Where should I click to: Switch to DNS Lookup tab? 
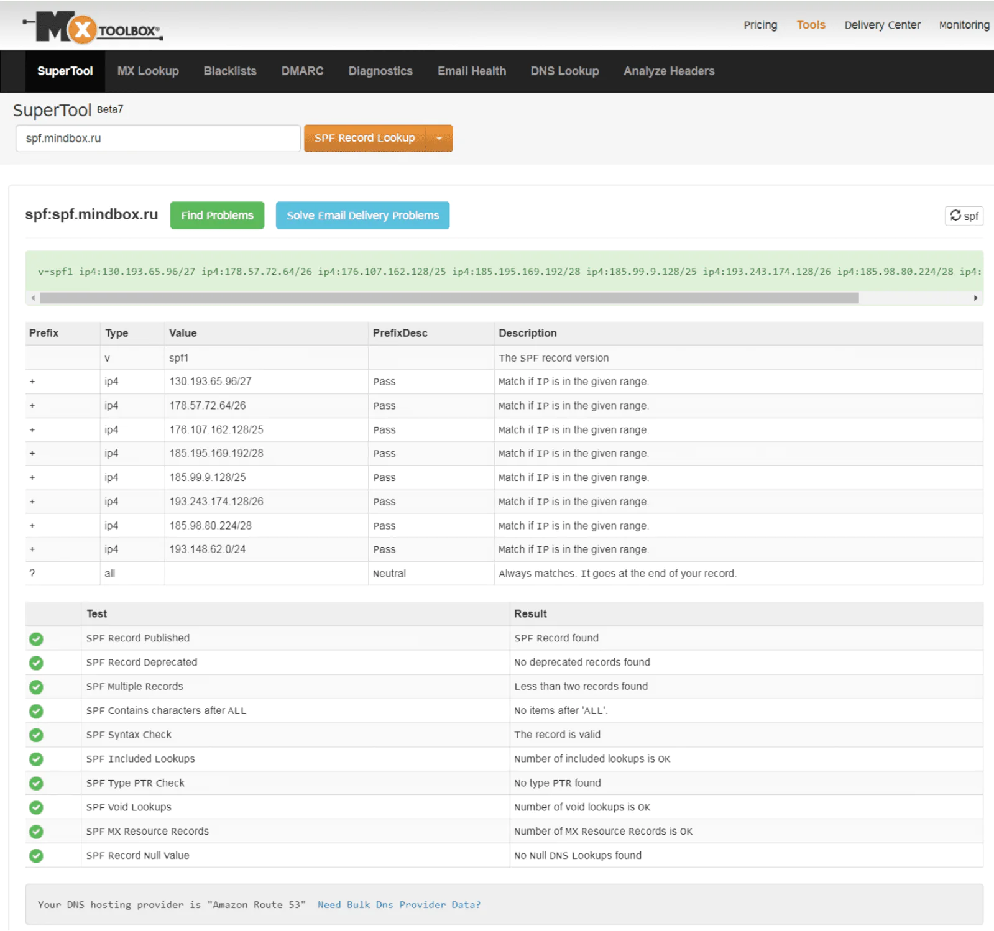564,71
